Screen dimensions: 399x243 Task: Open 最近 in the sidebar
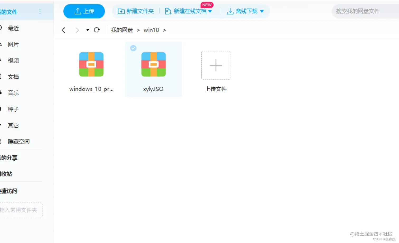[13, 28]
